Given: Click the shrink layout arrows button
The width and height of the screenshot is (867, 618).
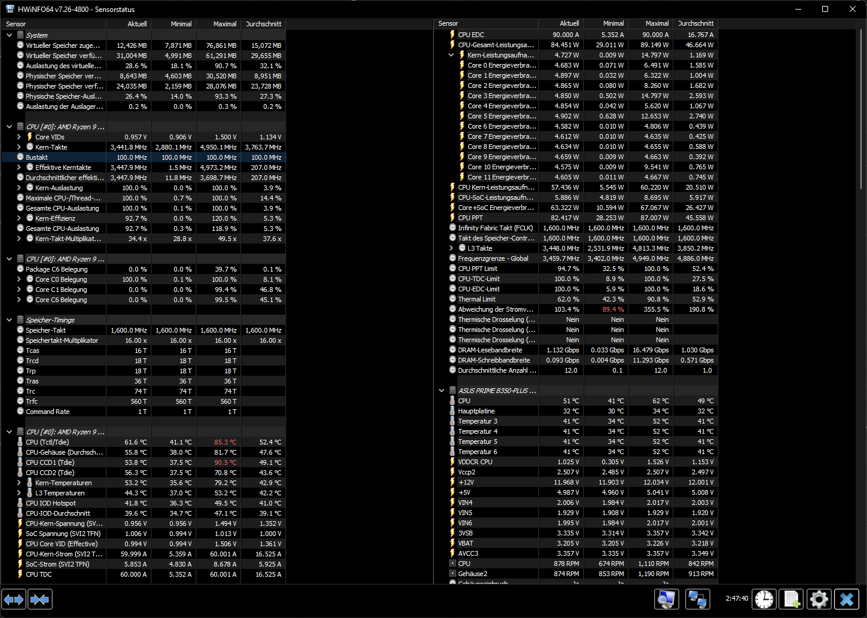Looking at the screenshot, I should click(40, 599).
